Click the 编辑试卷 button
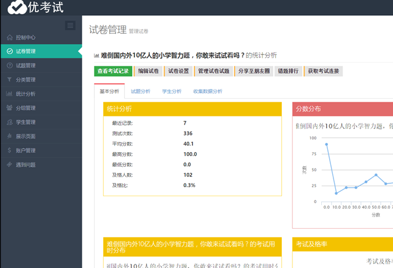The width and height of the screenshot is (393, 268). tap(148, 71)
